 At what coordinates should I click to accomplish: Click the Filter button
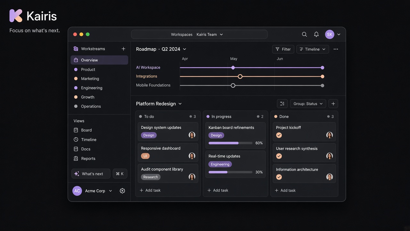283,49
